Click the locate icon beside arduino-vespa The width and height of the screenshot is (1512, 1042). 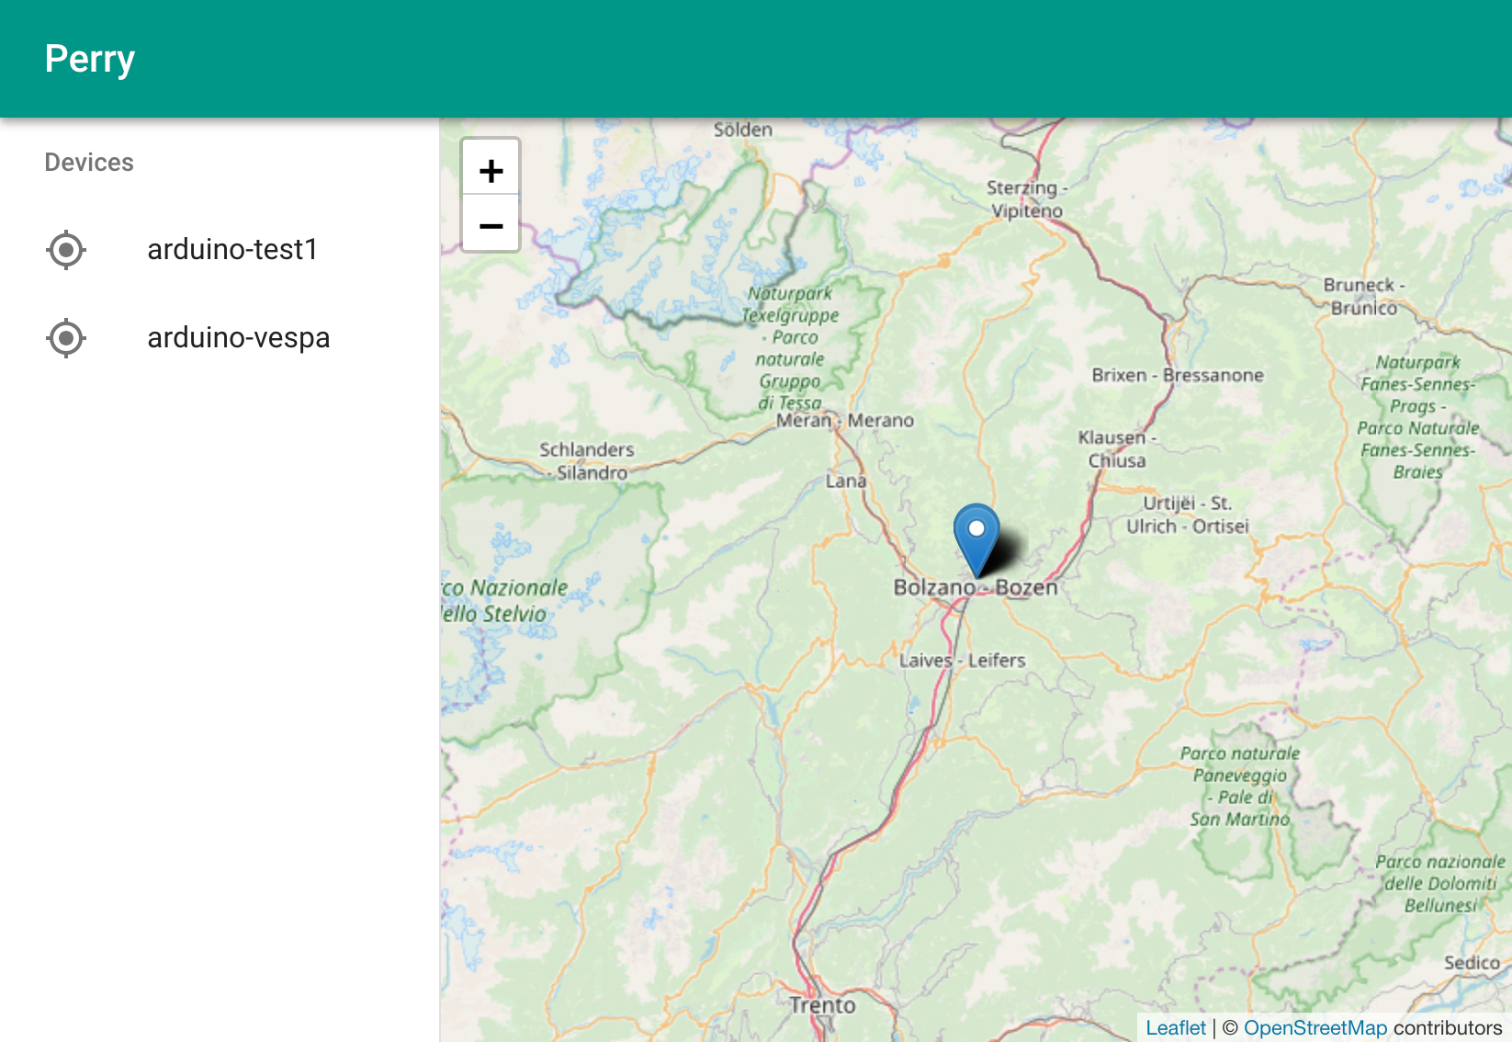[66, 338]
